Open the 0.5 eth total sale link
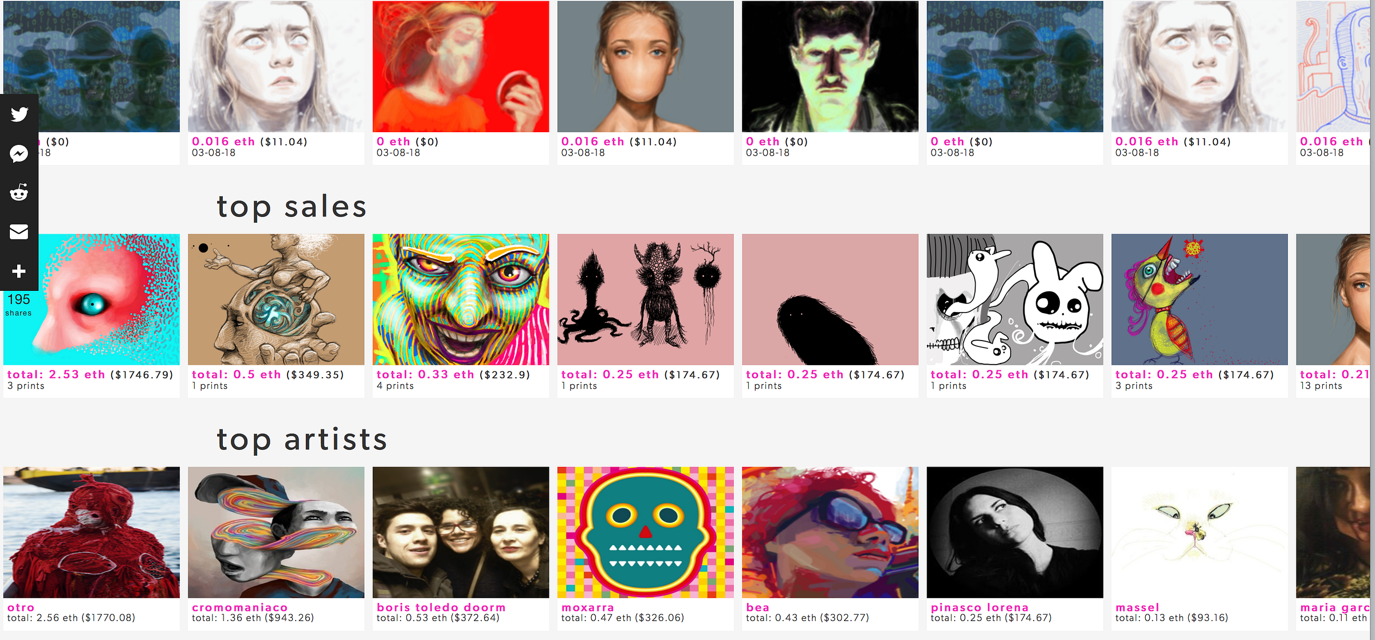Screen dimensions: 1375x640 (236, 374)
